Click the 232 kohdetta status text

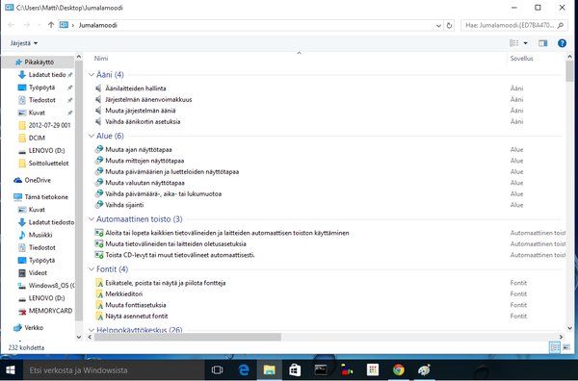point(26,347)
